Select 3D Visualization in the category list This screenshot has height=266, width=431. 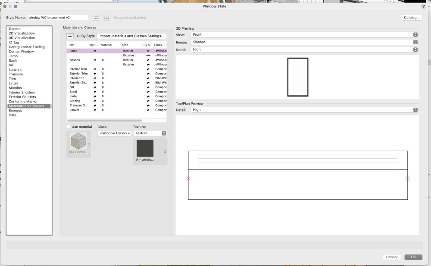coord(22,38)
